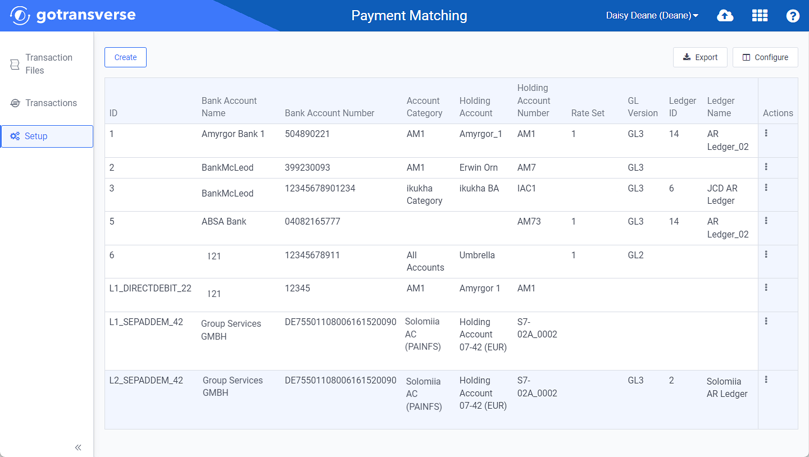Select Erwin Orn holding account cell
The height and width of the screenshot is (457, 809).
(x=479, y=167)
